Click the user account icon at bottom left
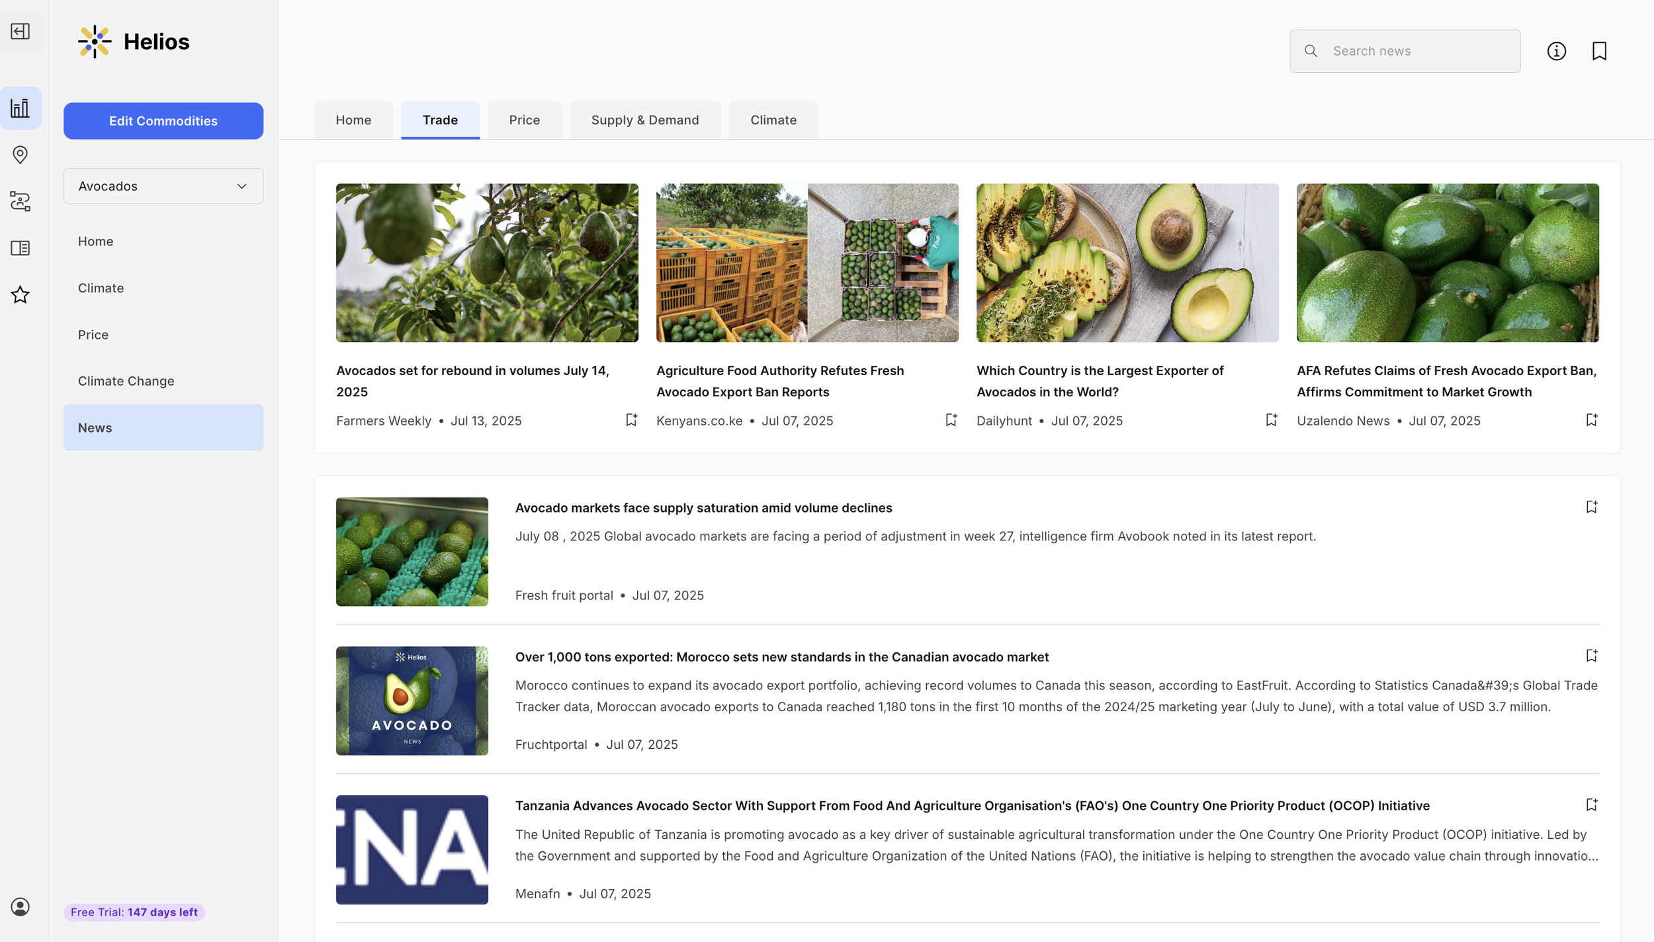 [21, 908]
